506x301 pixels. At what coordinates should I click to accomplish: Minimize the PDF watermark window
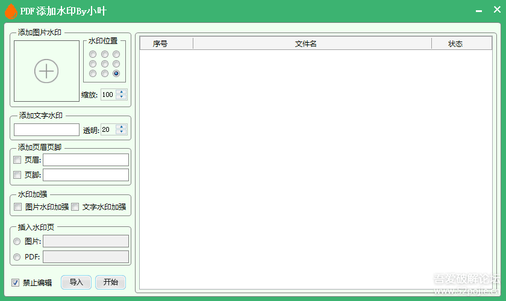pyautogui.click(x=479, y=11)
